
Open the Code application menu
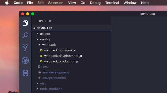coord(18,3)
